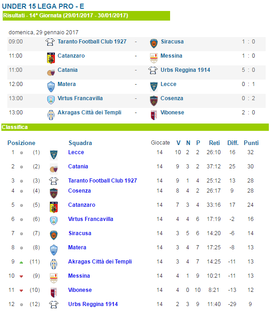Select the Squadra column header
The image size is (278, 312).
(80, 143)
